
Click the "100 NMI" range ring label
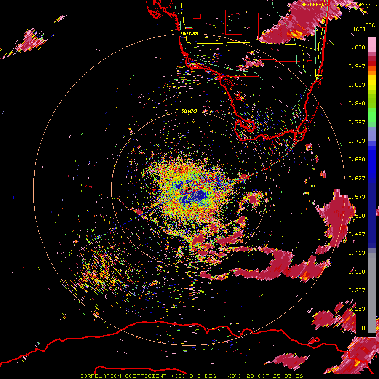189,33
